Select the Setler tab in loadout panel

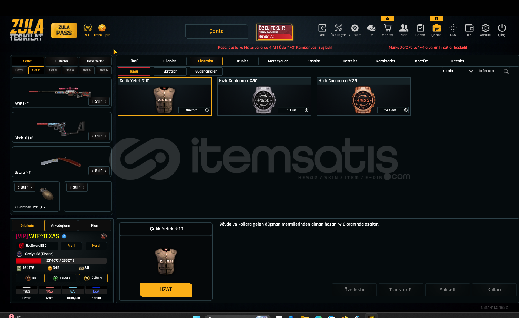click(x=28, y=61)
